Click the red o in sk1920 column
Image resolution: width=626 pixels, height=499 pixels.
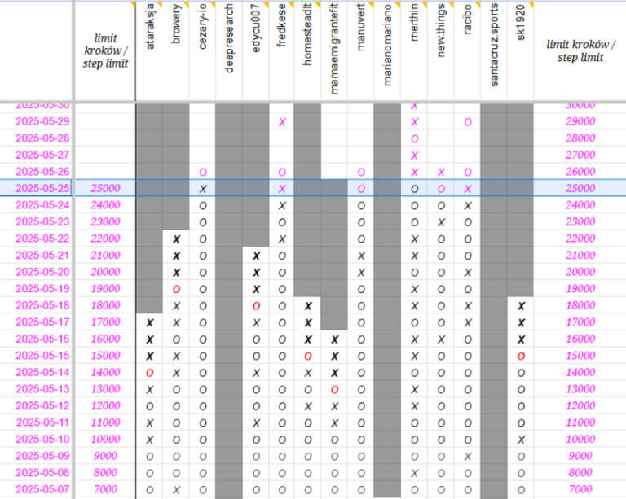(521, 357)
